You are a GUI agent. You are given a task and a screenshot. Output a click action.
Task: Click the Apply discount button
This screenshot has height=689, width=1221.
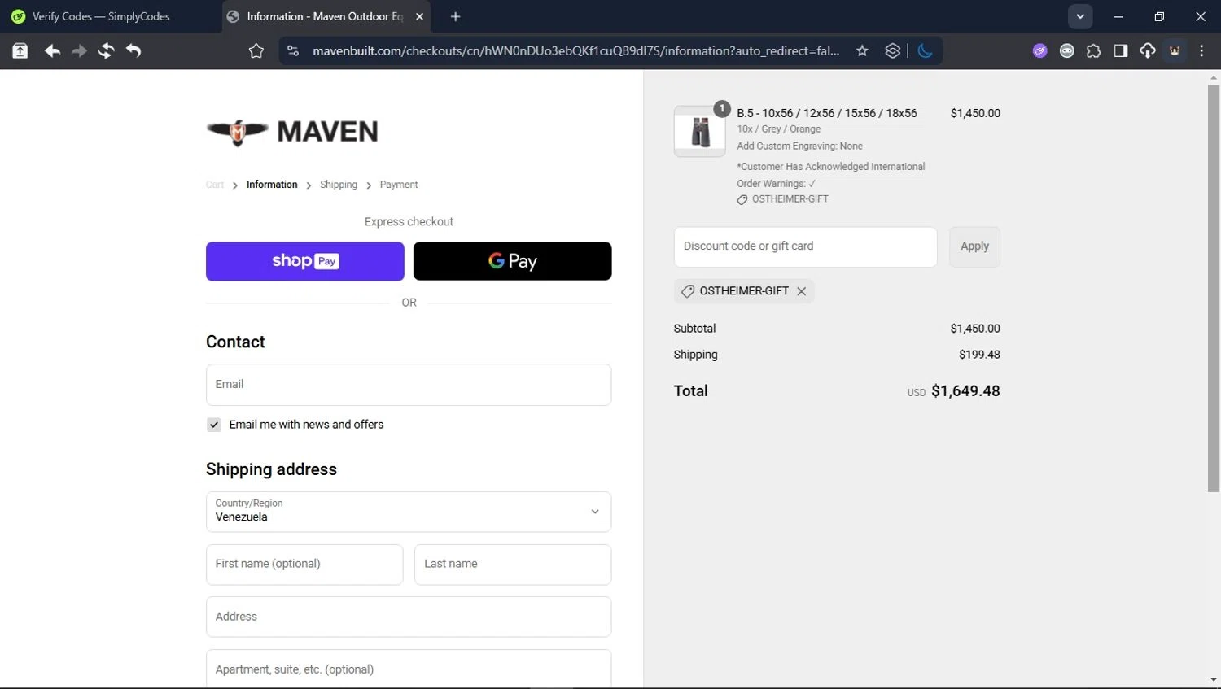(x=974, y=246)
